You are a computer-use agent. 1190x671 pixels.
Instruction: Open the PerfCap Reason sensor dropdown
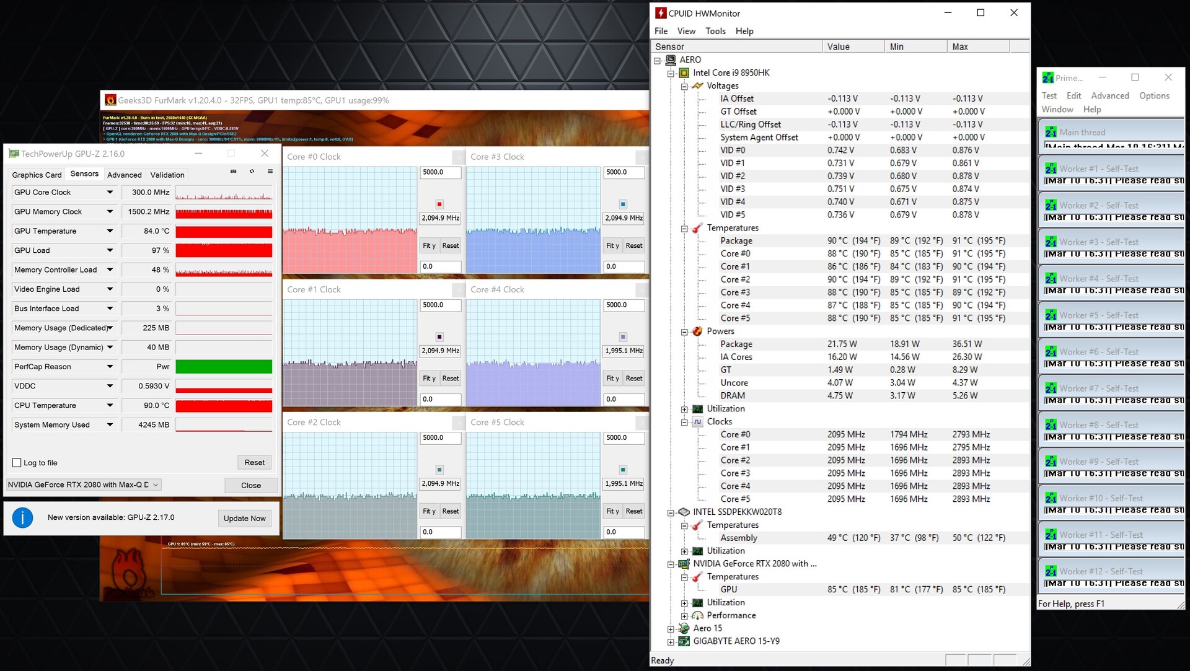click(x=110, y=367)
